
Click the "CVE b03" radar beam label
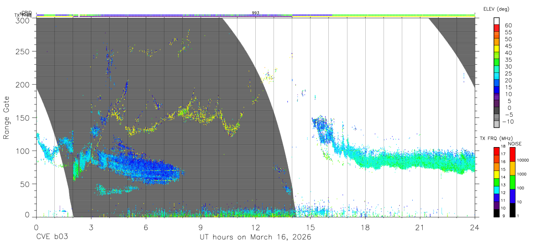[x=52, y=237]
